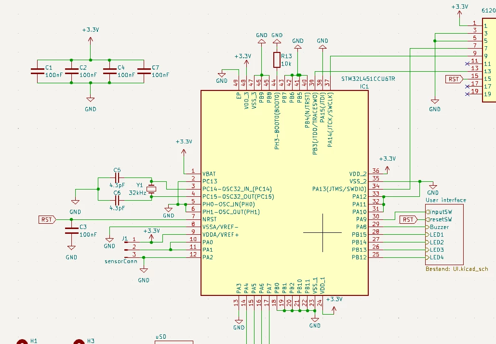Select GND symbol under pin 13 PA3
Screen dimensions: 496x344
tap(239, 321)
